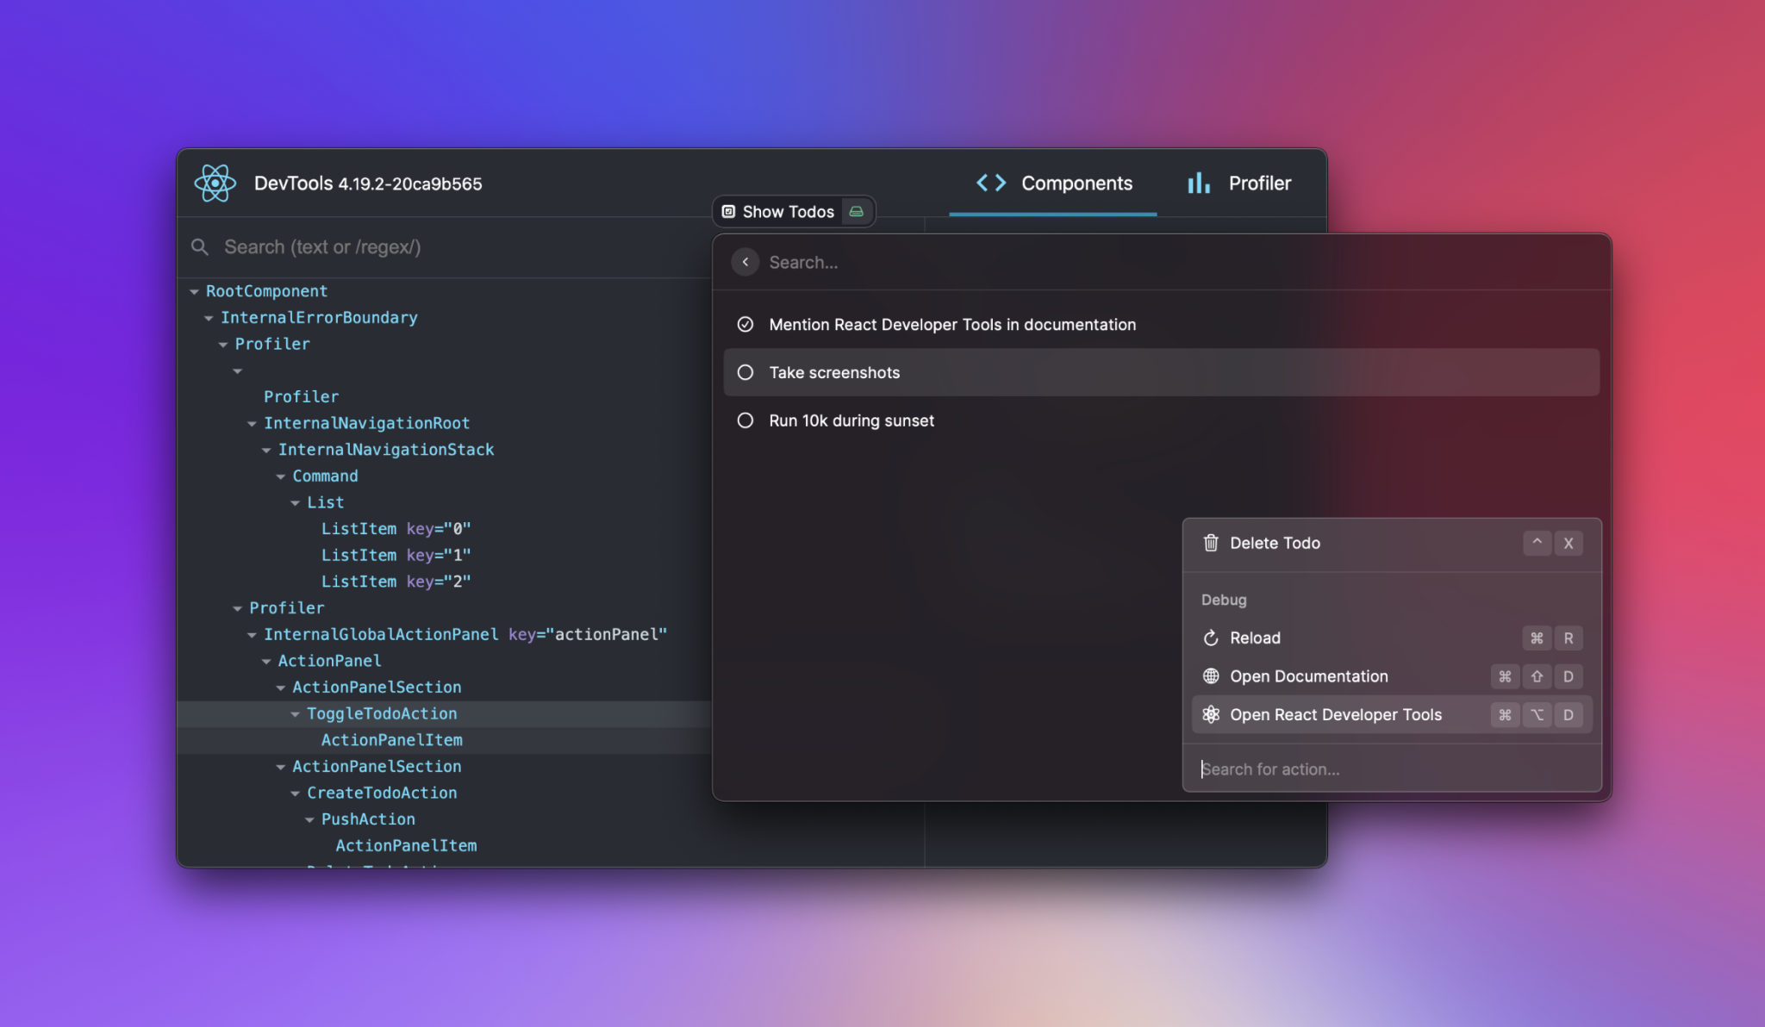Choose Open React Developer Tools action
Image resolution: width=1765 pixels, height=1027 pixels.
click(1392, 715)
